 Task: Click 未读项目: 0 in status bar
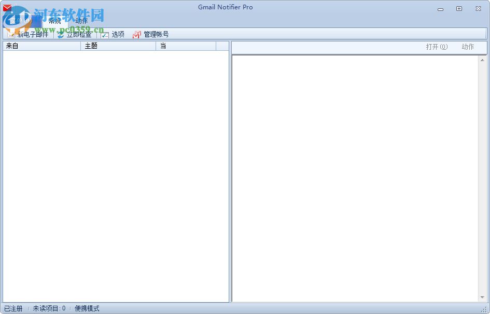[x=49, y=308]
